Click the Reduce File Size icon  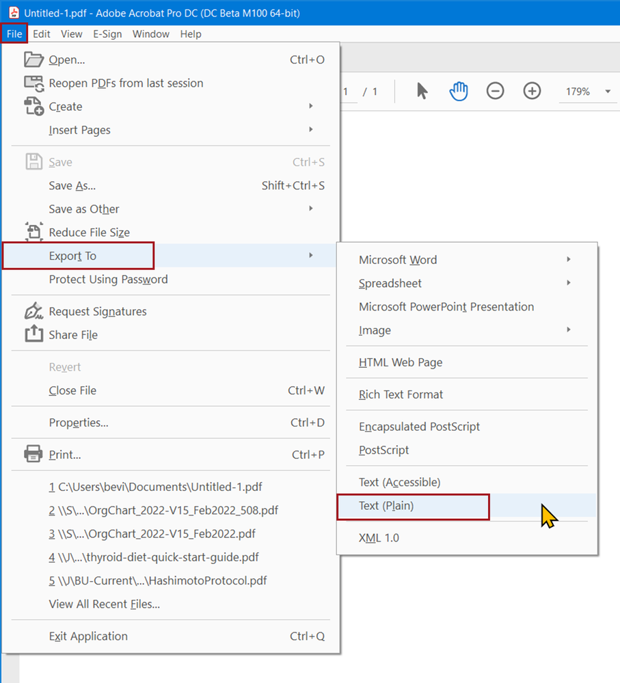point(33,232)
